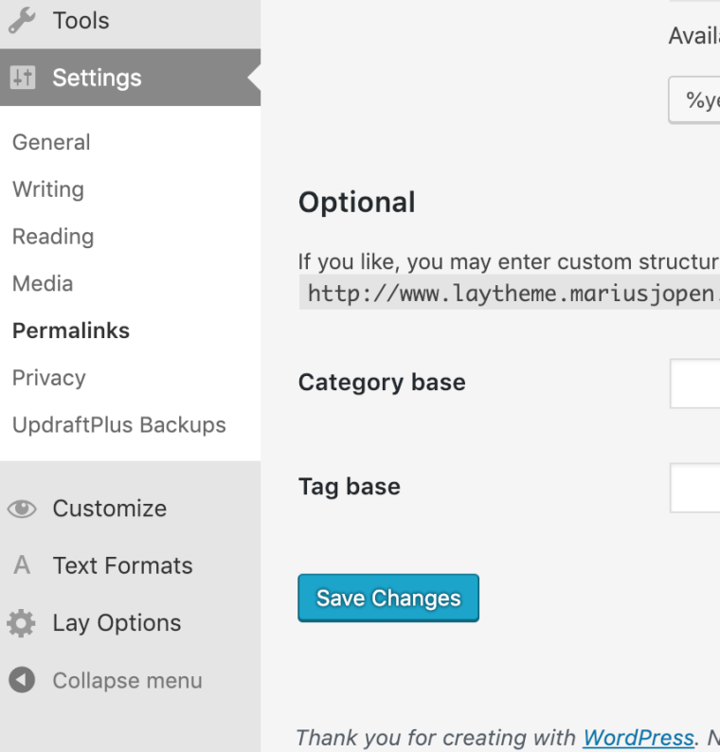The image size is (720, 752).
Task: Go to General settings
Action: (51, 142)
